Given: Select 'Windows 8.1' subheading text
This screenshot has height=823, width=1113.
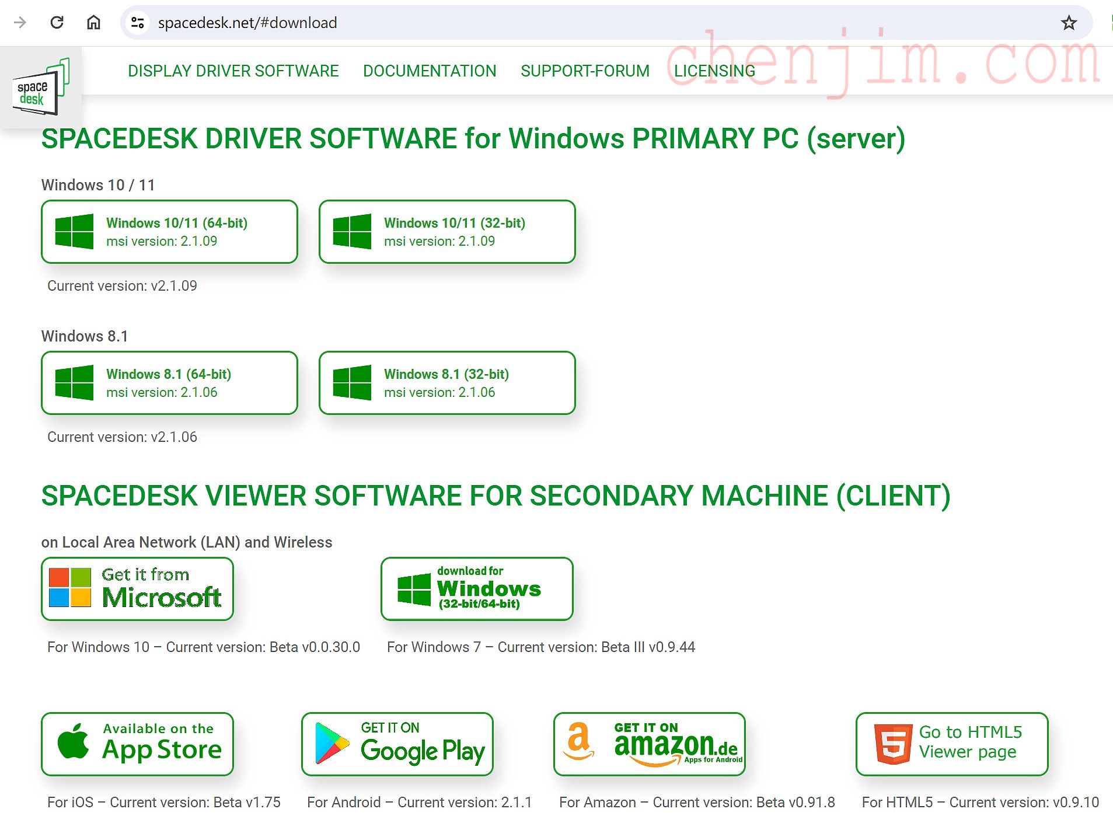Looking at the screenshot, I should pyautogui.click(x=84, y=336).
